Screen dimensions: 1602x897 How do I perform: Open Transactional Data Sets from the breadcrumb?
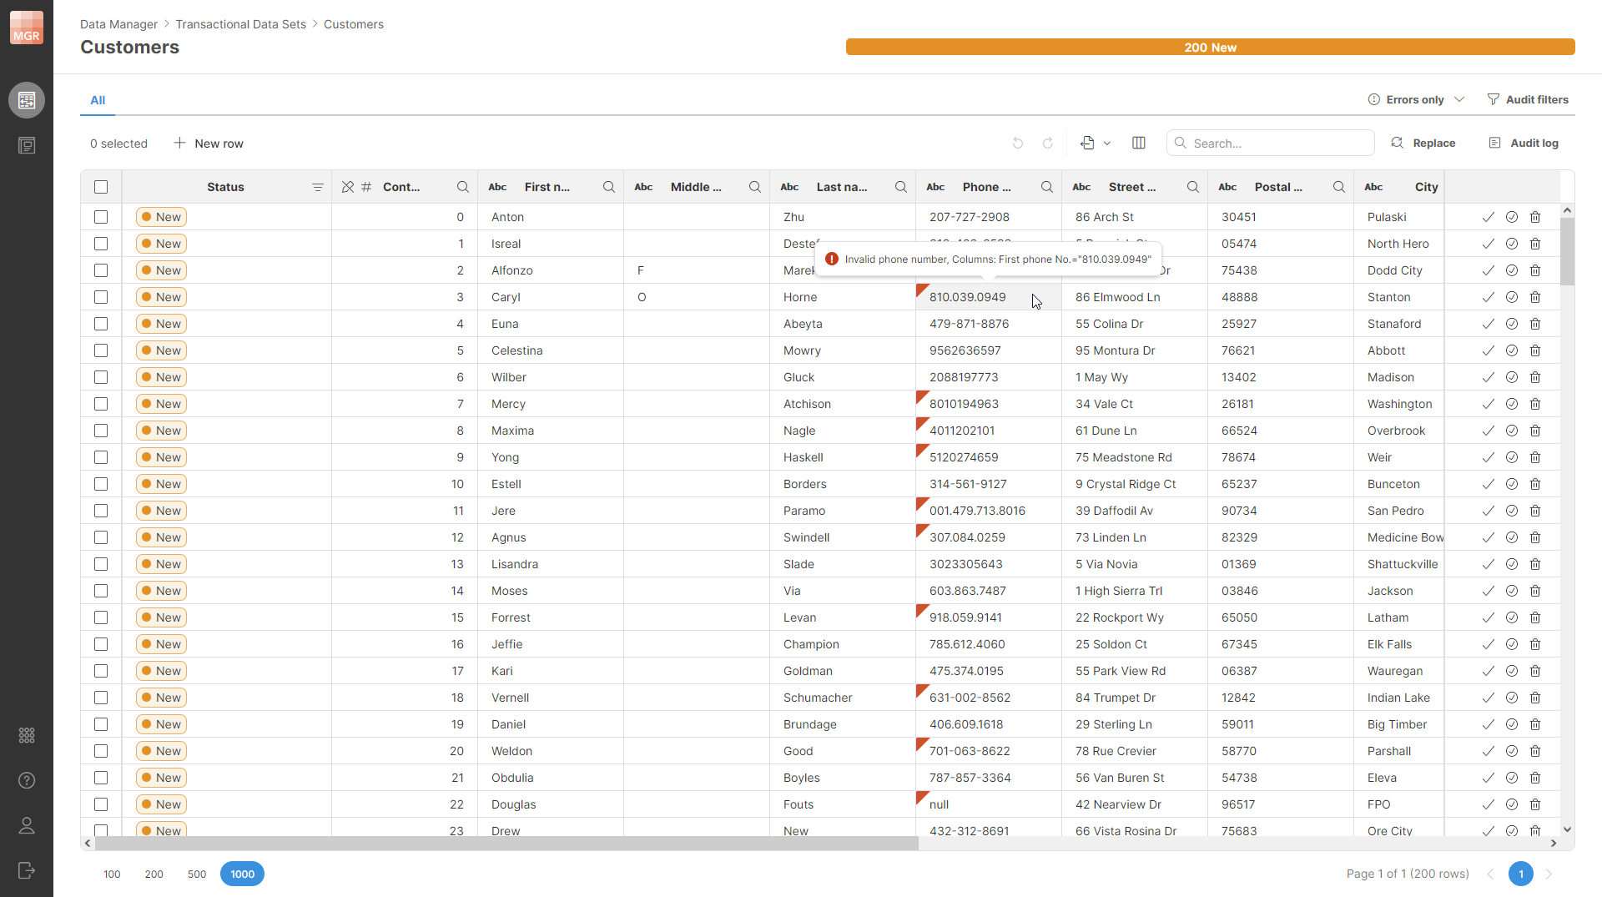click(x=240, y=24)
